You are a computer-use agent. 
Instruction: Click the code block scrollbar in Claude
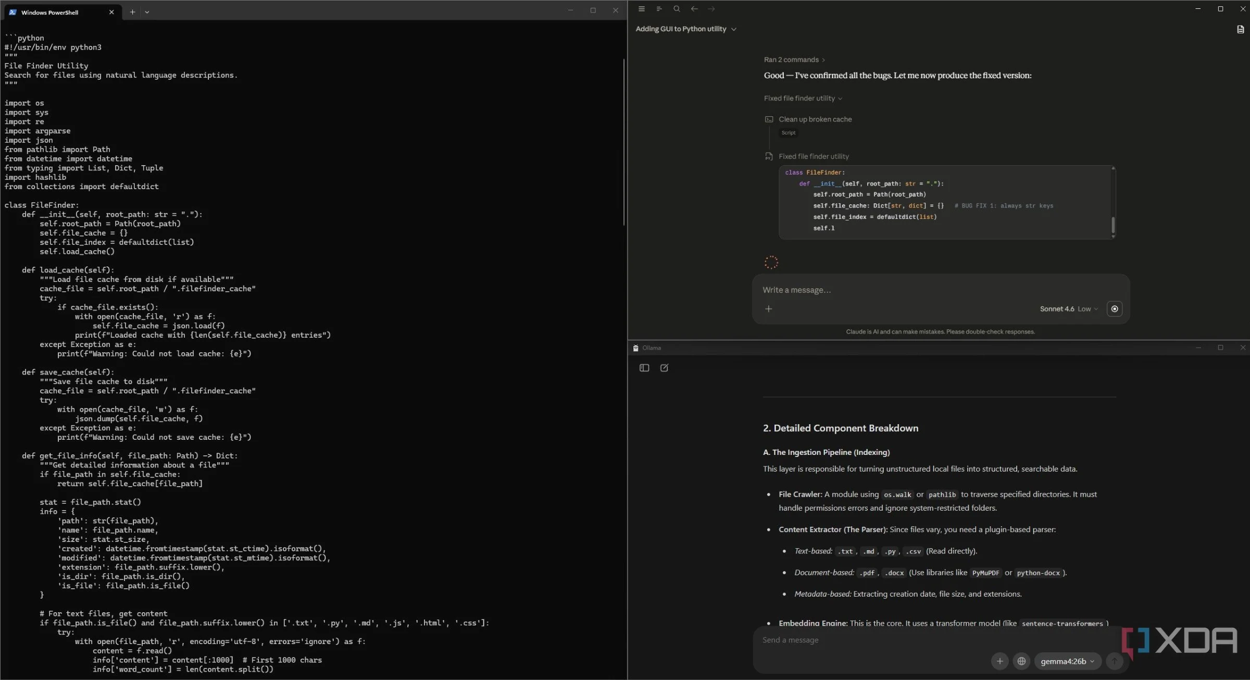click(1113, 225)
